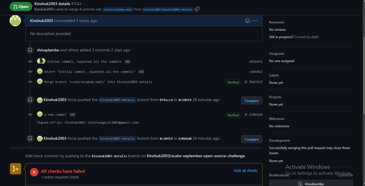
Task: Click Kinshuk2003 avatar beside the comment
Action: click(15, 21)
